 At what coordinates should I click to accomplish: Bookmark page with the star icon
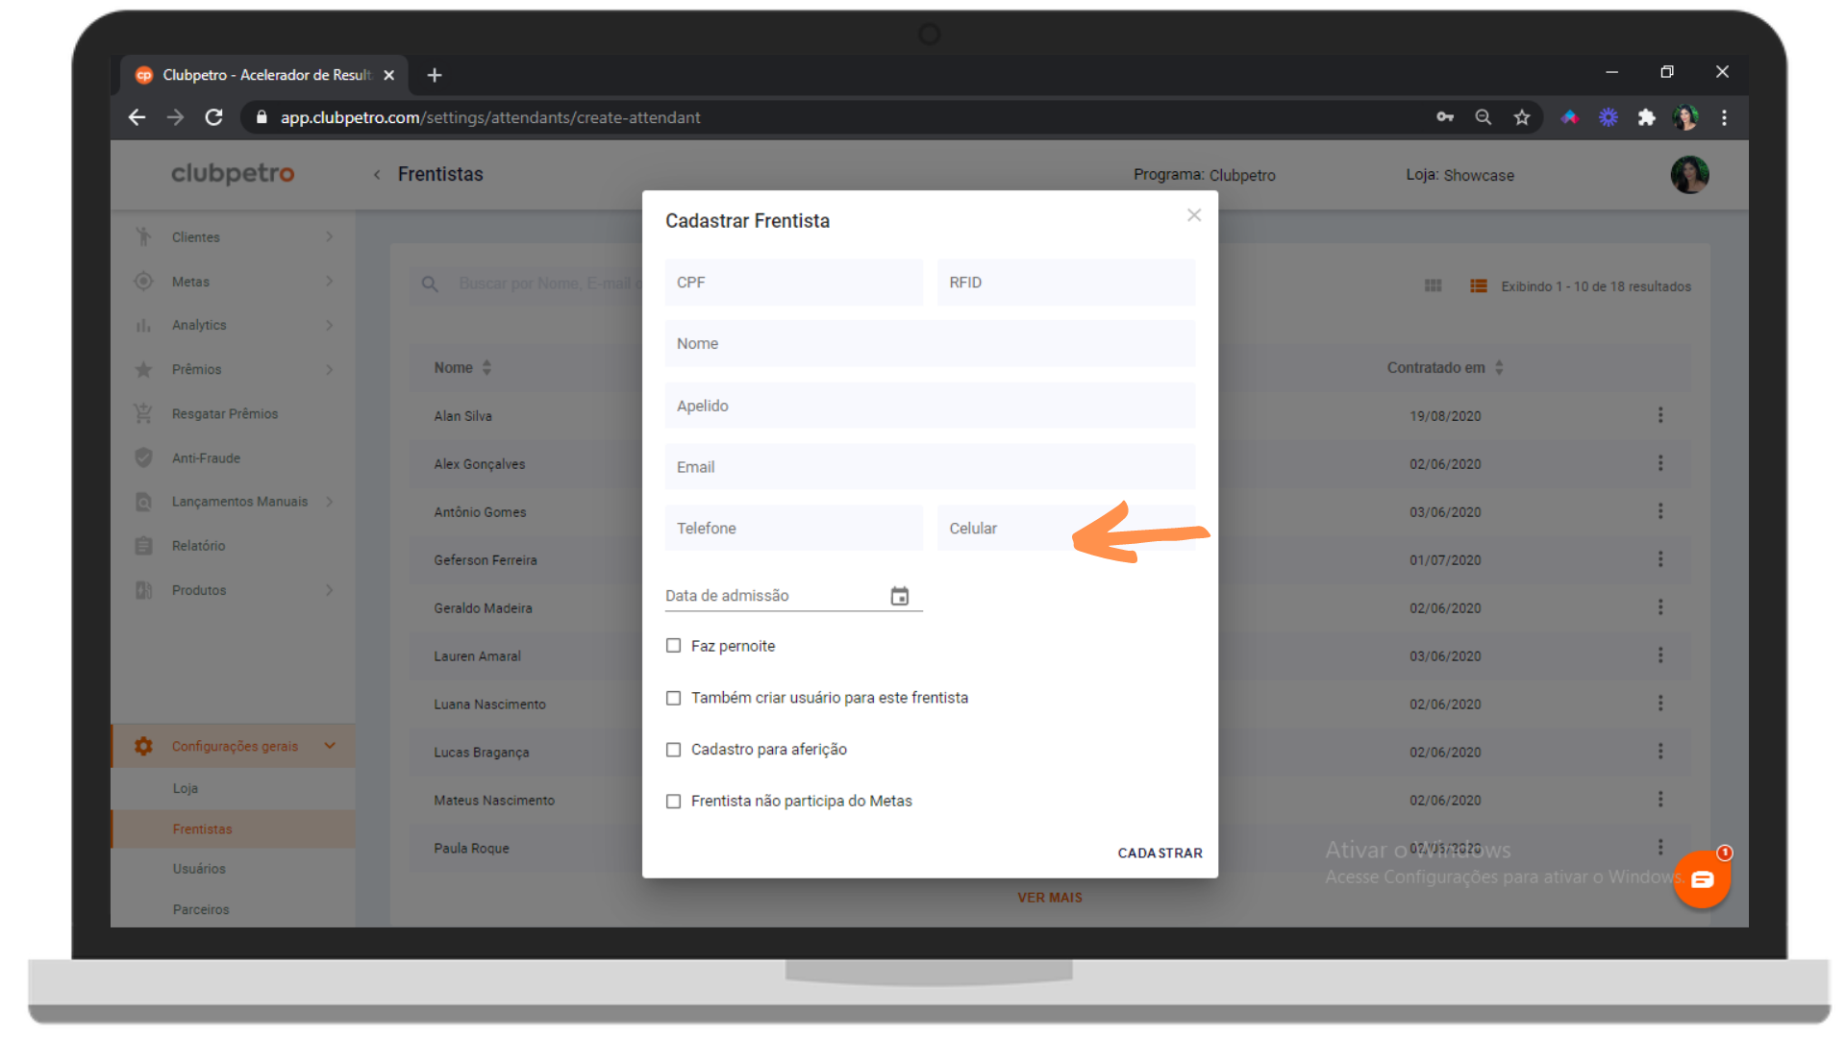1521,117
